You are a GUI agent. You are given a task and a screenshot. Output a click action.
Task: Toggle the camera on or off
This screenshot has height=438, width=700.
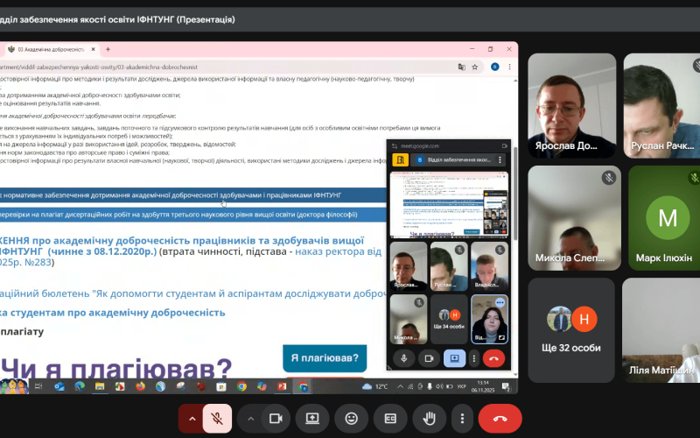pos(273,419)
